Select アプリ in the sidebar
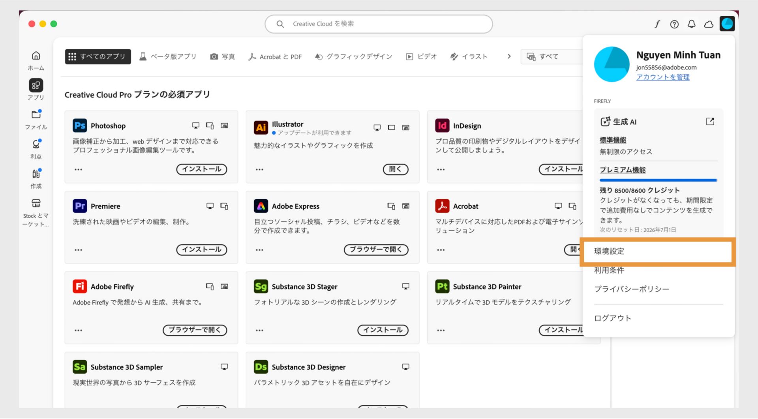Viewport: 758px width, 419px height. click(x=36, y=90)
